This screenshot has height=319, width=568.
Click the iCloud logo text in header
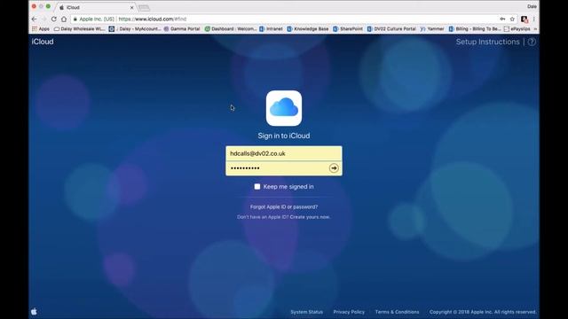tap(43, 42)
